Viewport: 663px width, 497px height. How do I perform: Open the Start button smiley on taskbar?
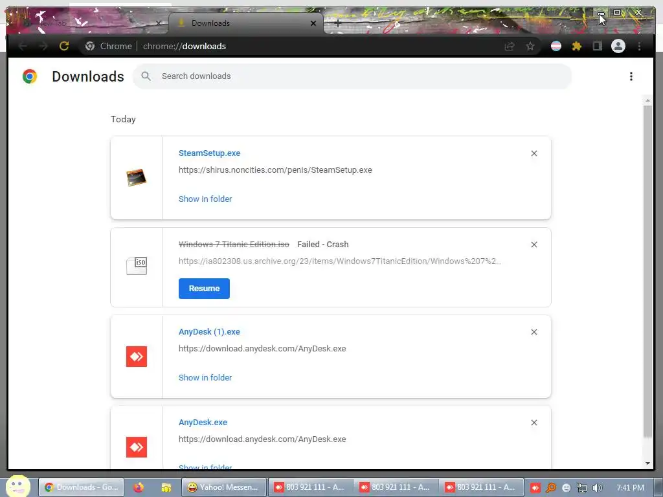coord(17,487)
